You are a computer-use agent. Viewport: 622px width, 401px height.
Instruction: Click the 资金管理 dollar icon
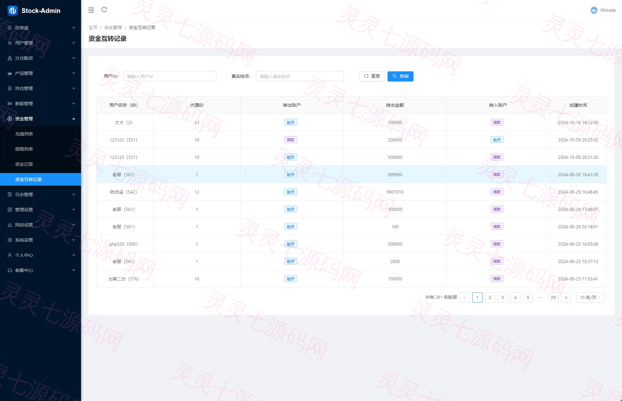click(10, 119)
